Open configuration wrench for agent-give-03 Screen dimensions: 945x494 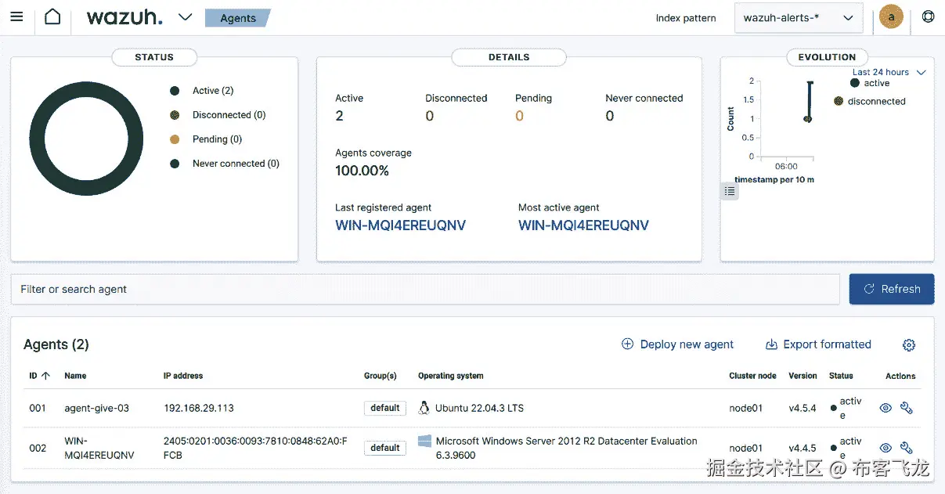tap(907, 408)
